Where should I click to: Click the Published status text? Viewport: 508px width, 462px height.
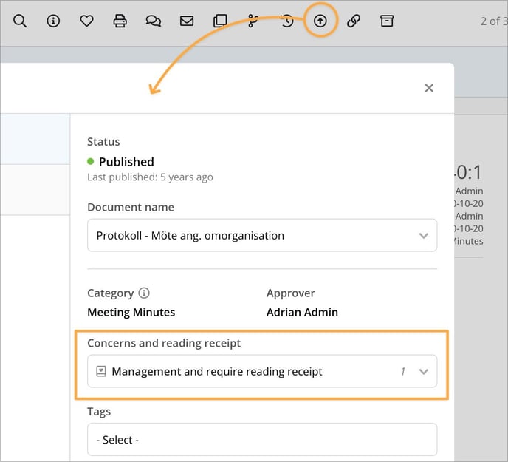click(126, 162)
